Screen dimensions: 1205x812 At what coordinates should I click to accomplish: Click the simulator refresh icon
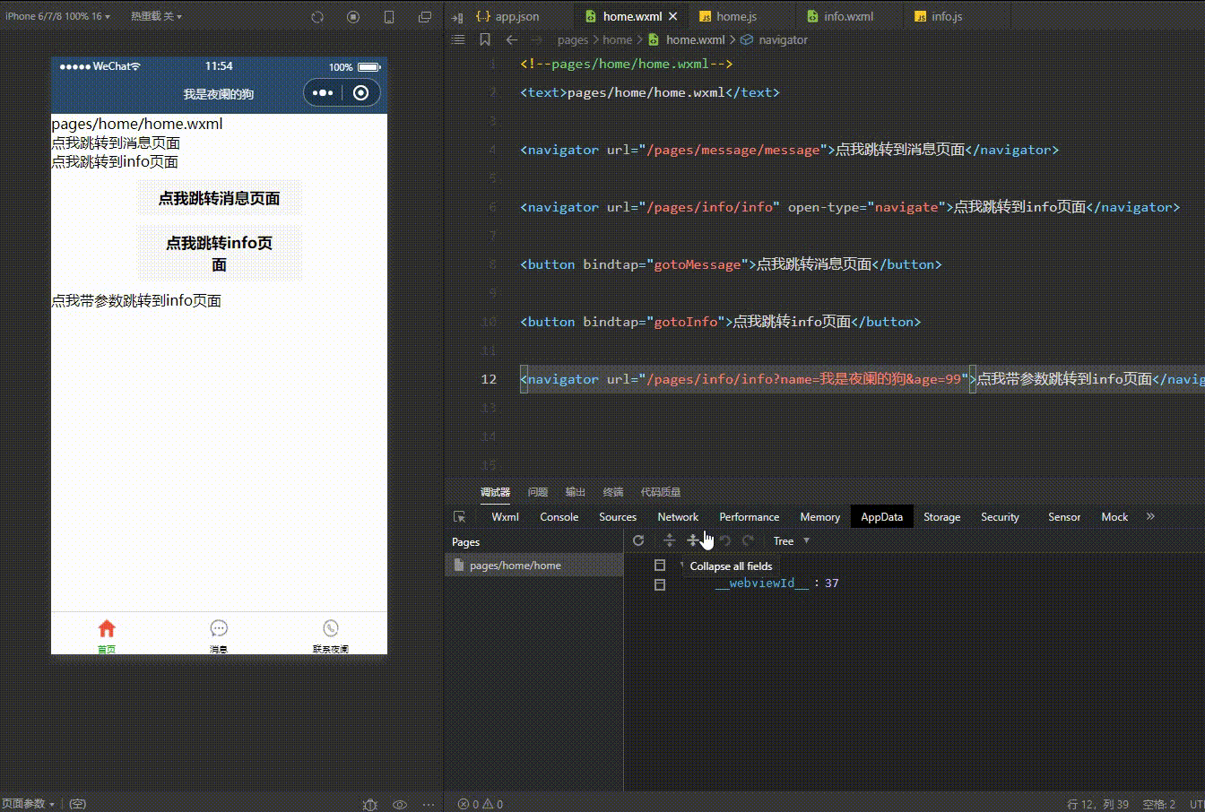click(x=316, y=17)
